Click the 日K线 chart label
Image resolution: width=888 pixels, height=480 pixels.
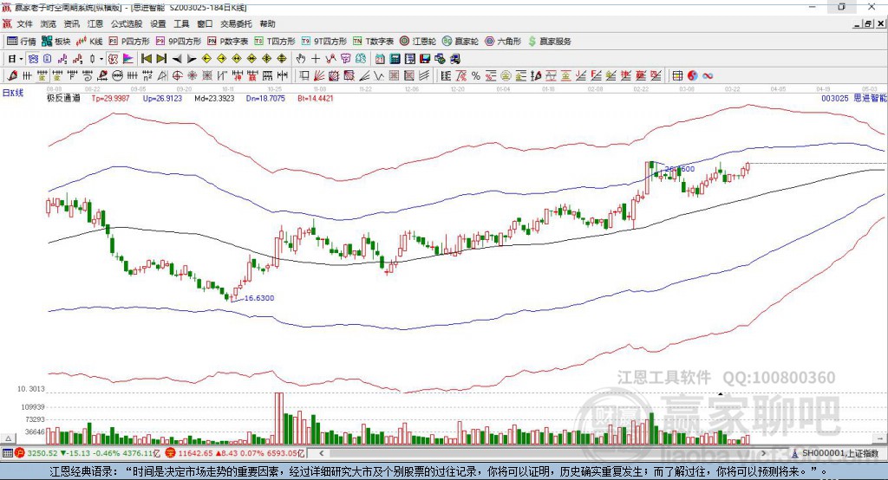tap(13, 93)
